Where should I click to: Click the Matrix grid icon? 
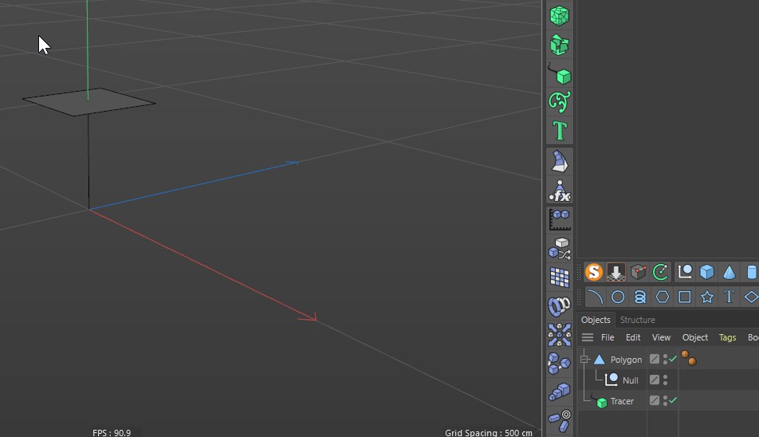click(560, 278)
